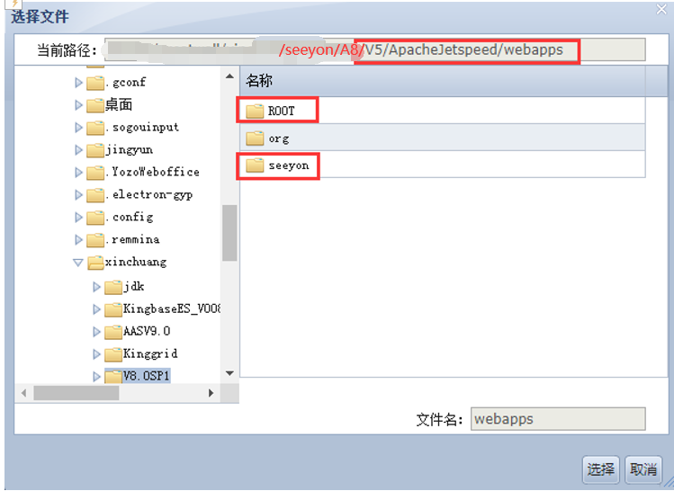Select the seeyon folder name
674x491 pixels.
click(x=289, y=165)
